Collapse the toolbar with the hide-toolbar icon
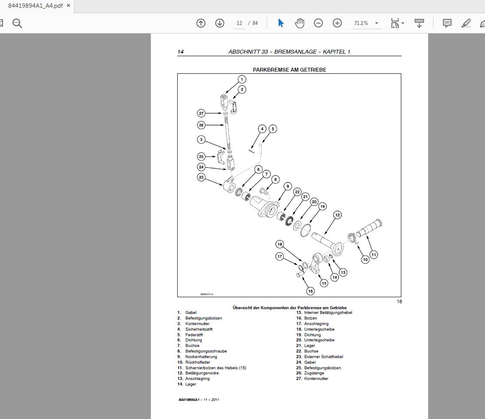 pos(419,23)
